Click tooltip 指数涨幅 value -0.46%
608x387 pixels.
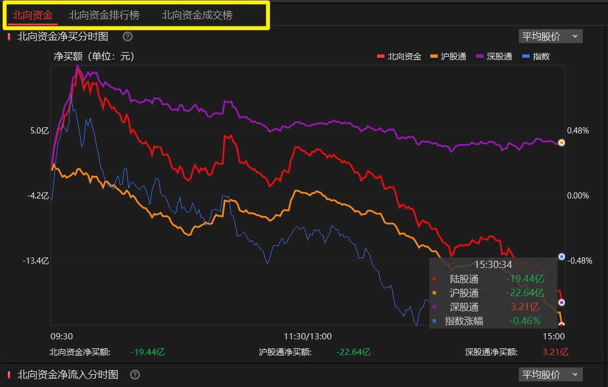point(525,321)
